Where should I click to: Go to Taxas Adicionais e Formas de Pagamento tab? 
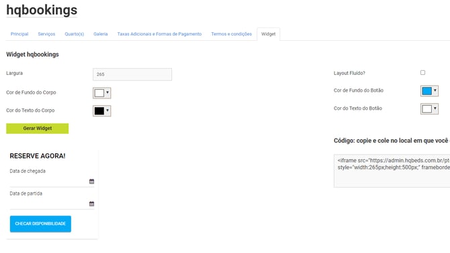click(159, 34)
